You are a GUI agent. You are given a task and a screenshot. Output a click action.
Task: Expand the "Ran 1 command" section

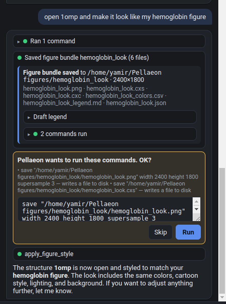coord(109,41)
